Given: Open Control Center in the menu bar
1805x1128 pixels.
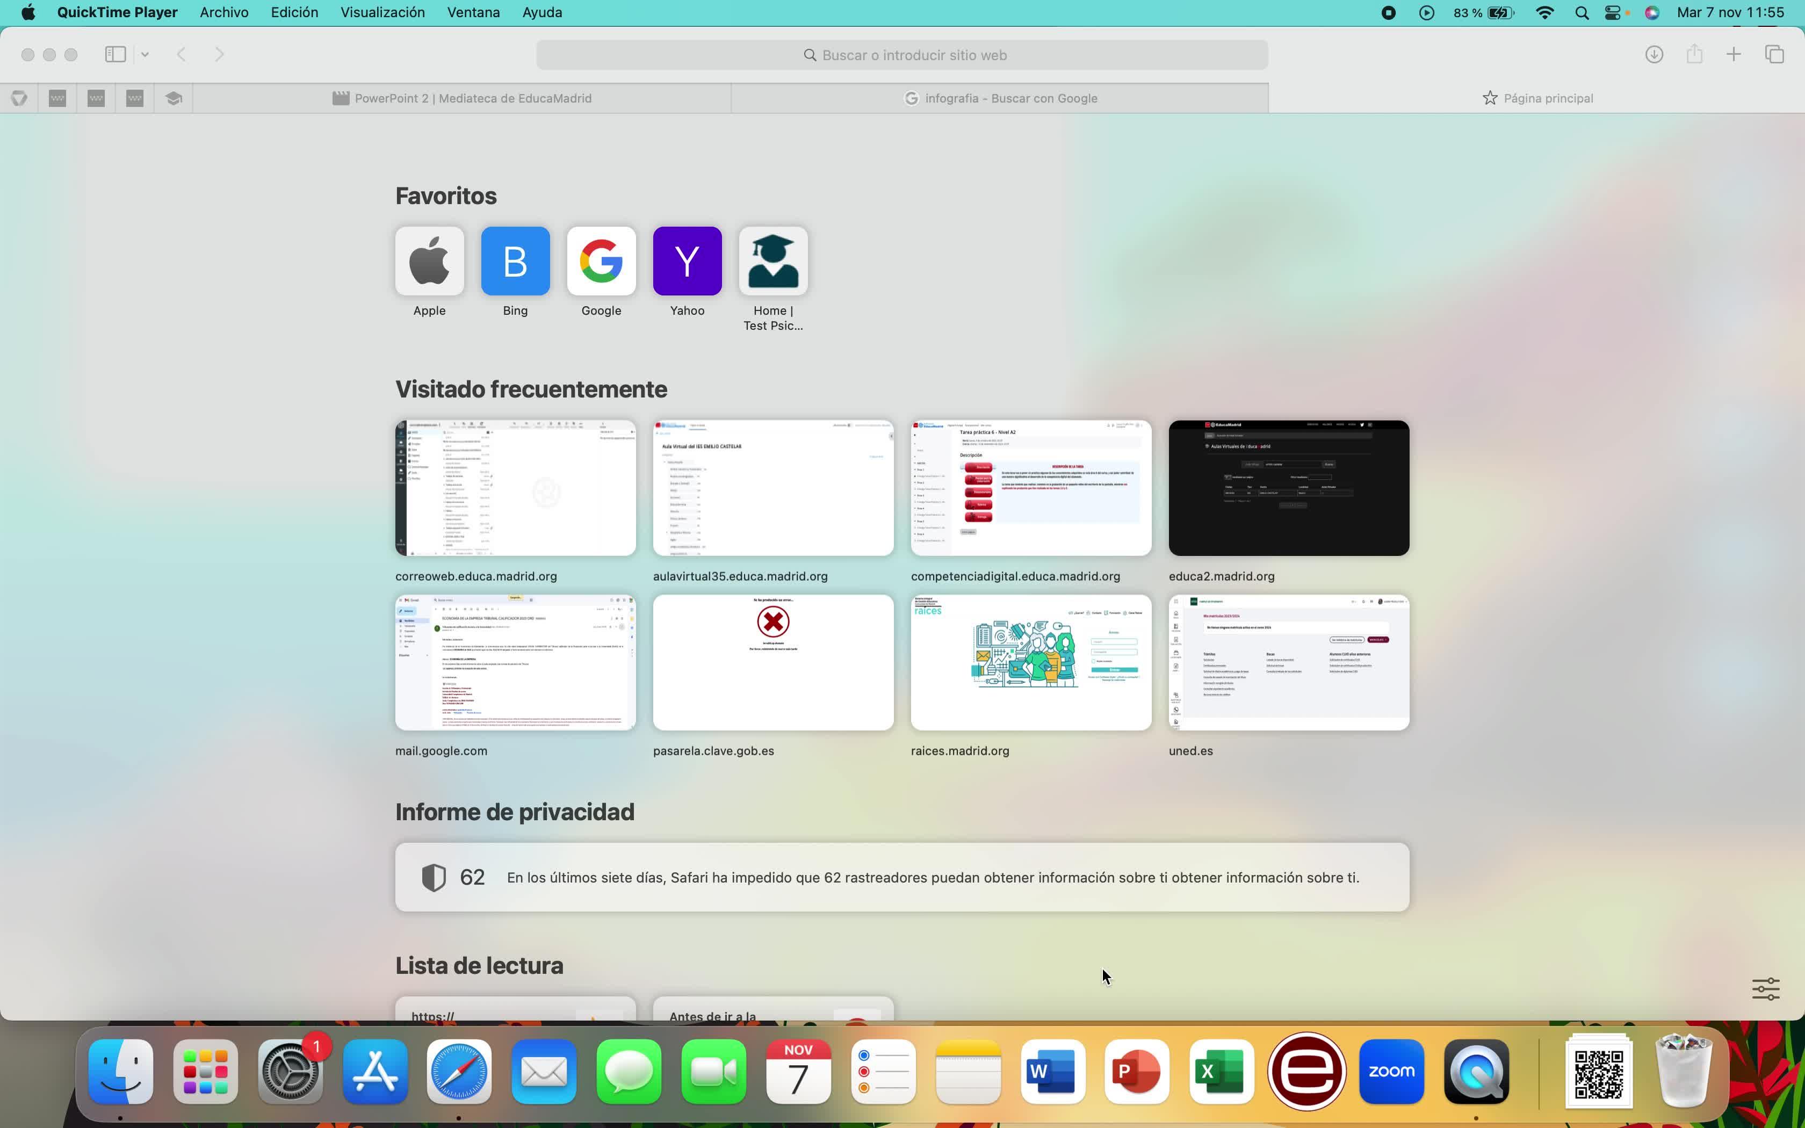Looking at the screenshot, I should tap(1613, 13).
